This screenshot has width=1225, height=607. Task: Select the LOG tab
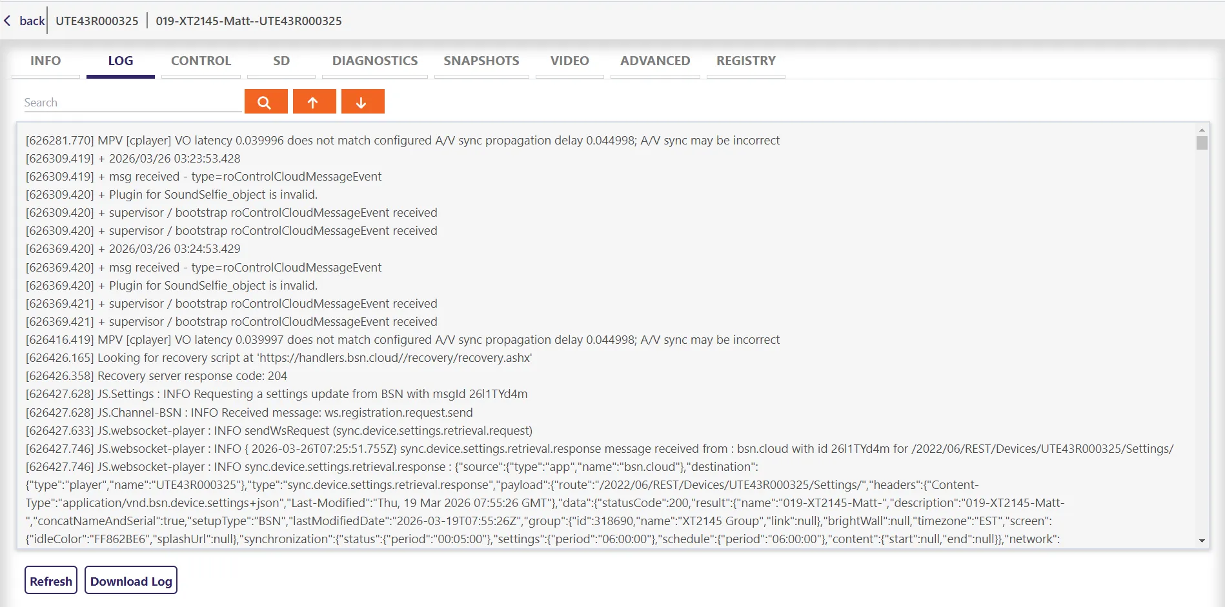pyautogui.click(x=121, y=61)
